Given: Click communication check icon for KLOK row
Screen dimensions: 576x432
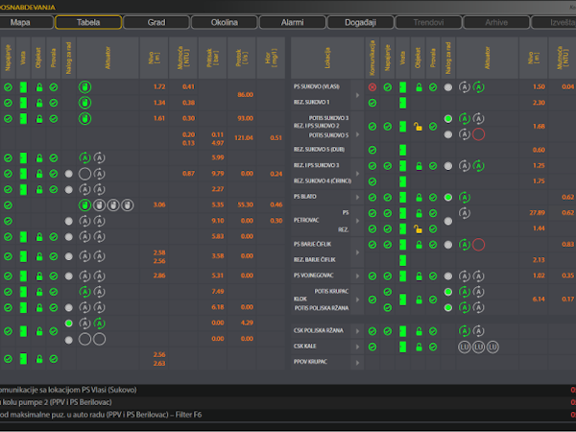Looking at the screenshot, I should (372, 300).
